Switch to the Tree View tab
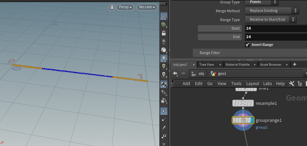 click(x=206, y=65)
